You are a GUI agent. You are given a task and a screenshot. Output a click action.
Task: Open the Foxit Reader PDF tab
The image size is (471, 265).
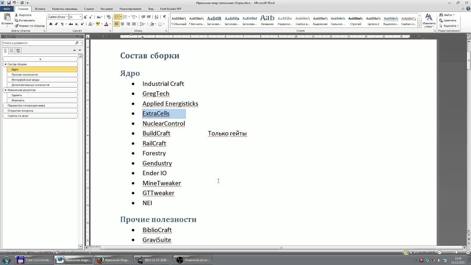click(170, 9)
